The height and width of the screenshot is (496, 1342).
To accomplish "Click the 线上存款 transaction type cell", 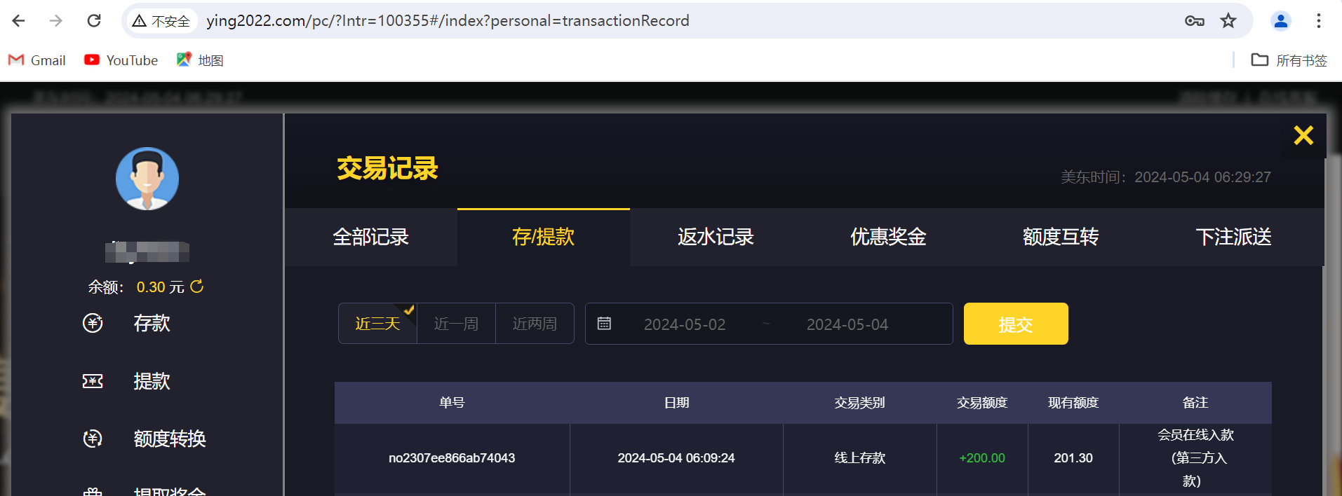I will click(860, 458).
